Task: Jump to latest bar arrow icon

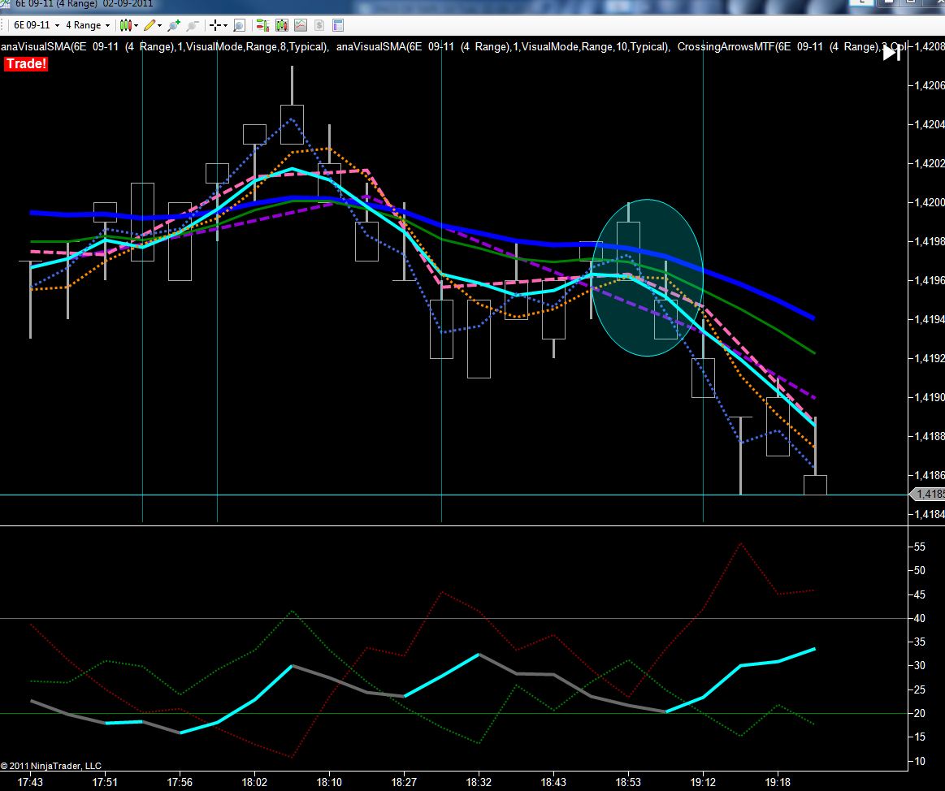Action: [x=891, y=53]
